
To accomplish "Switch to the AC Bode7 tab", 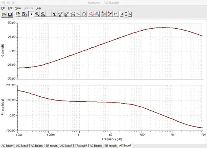I will pos(66,146).
